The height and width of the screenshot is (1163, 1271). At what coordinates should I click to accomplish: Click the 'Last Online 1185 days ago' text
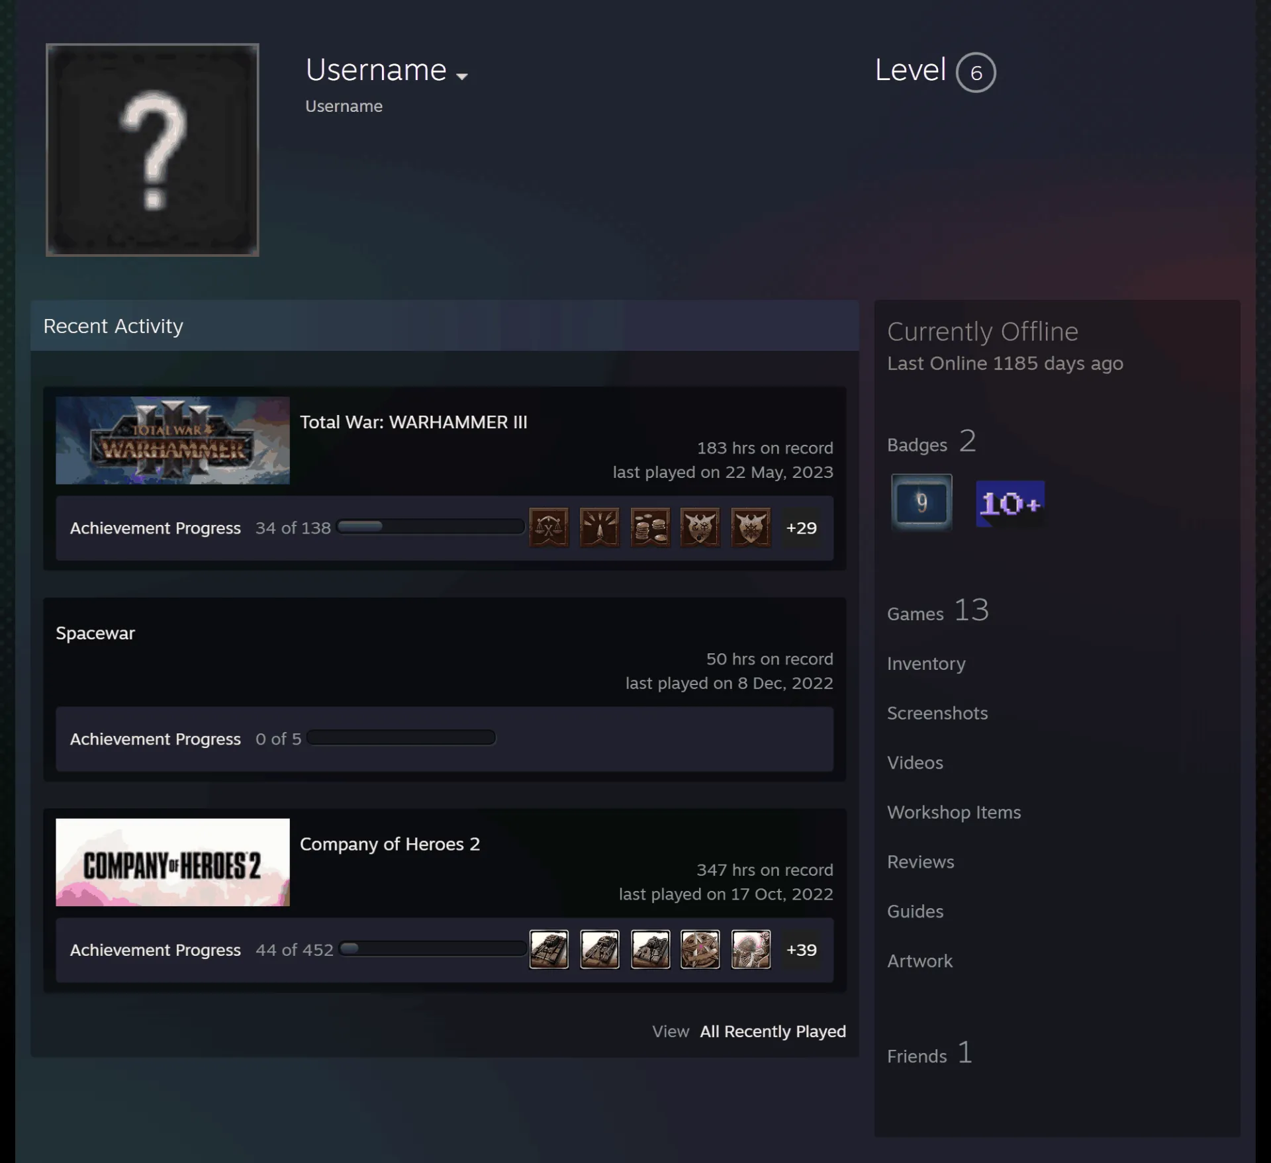(x=1005, y=363)
